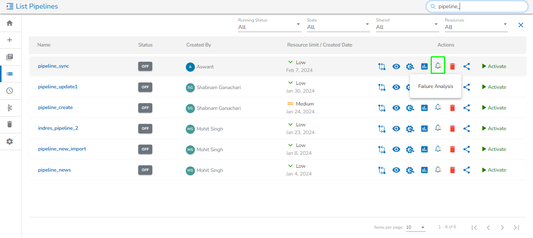Toggle the OFF status switch for pipeline_create
This screenshot has width=533, height=238.
coord(145,108)
